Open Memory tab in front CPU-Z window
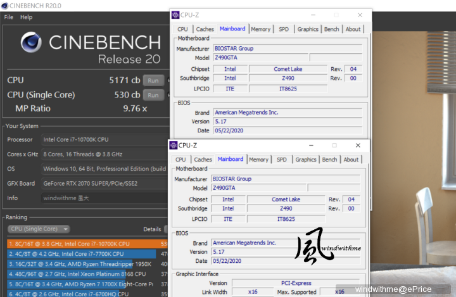The height and width of the screenshot is (297, 456). [x=258, y=160]
